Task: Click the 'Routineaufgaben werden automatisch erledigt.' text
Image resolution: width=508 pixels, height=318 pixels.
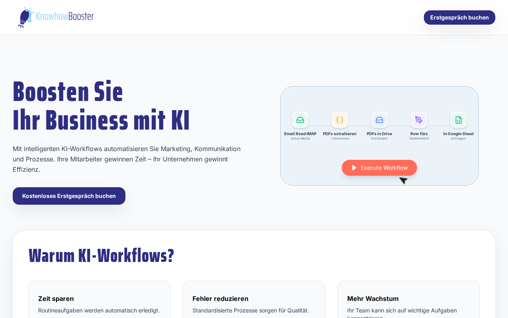Action: pos(99,310)
